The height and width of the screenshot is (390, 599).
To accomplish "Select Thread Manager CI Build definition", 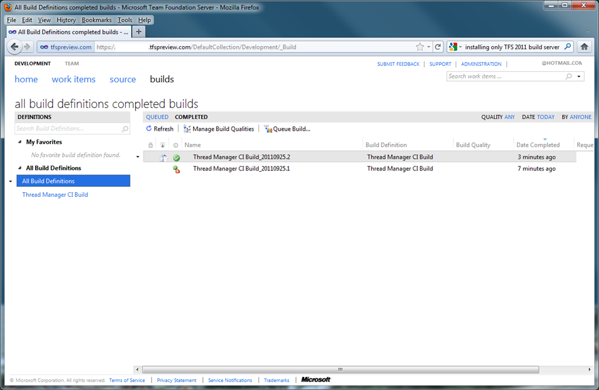I will [x=55, y=194].
